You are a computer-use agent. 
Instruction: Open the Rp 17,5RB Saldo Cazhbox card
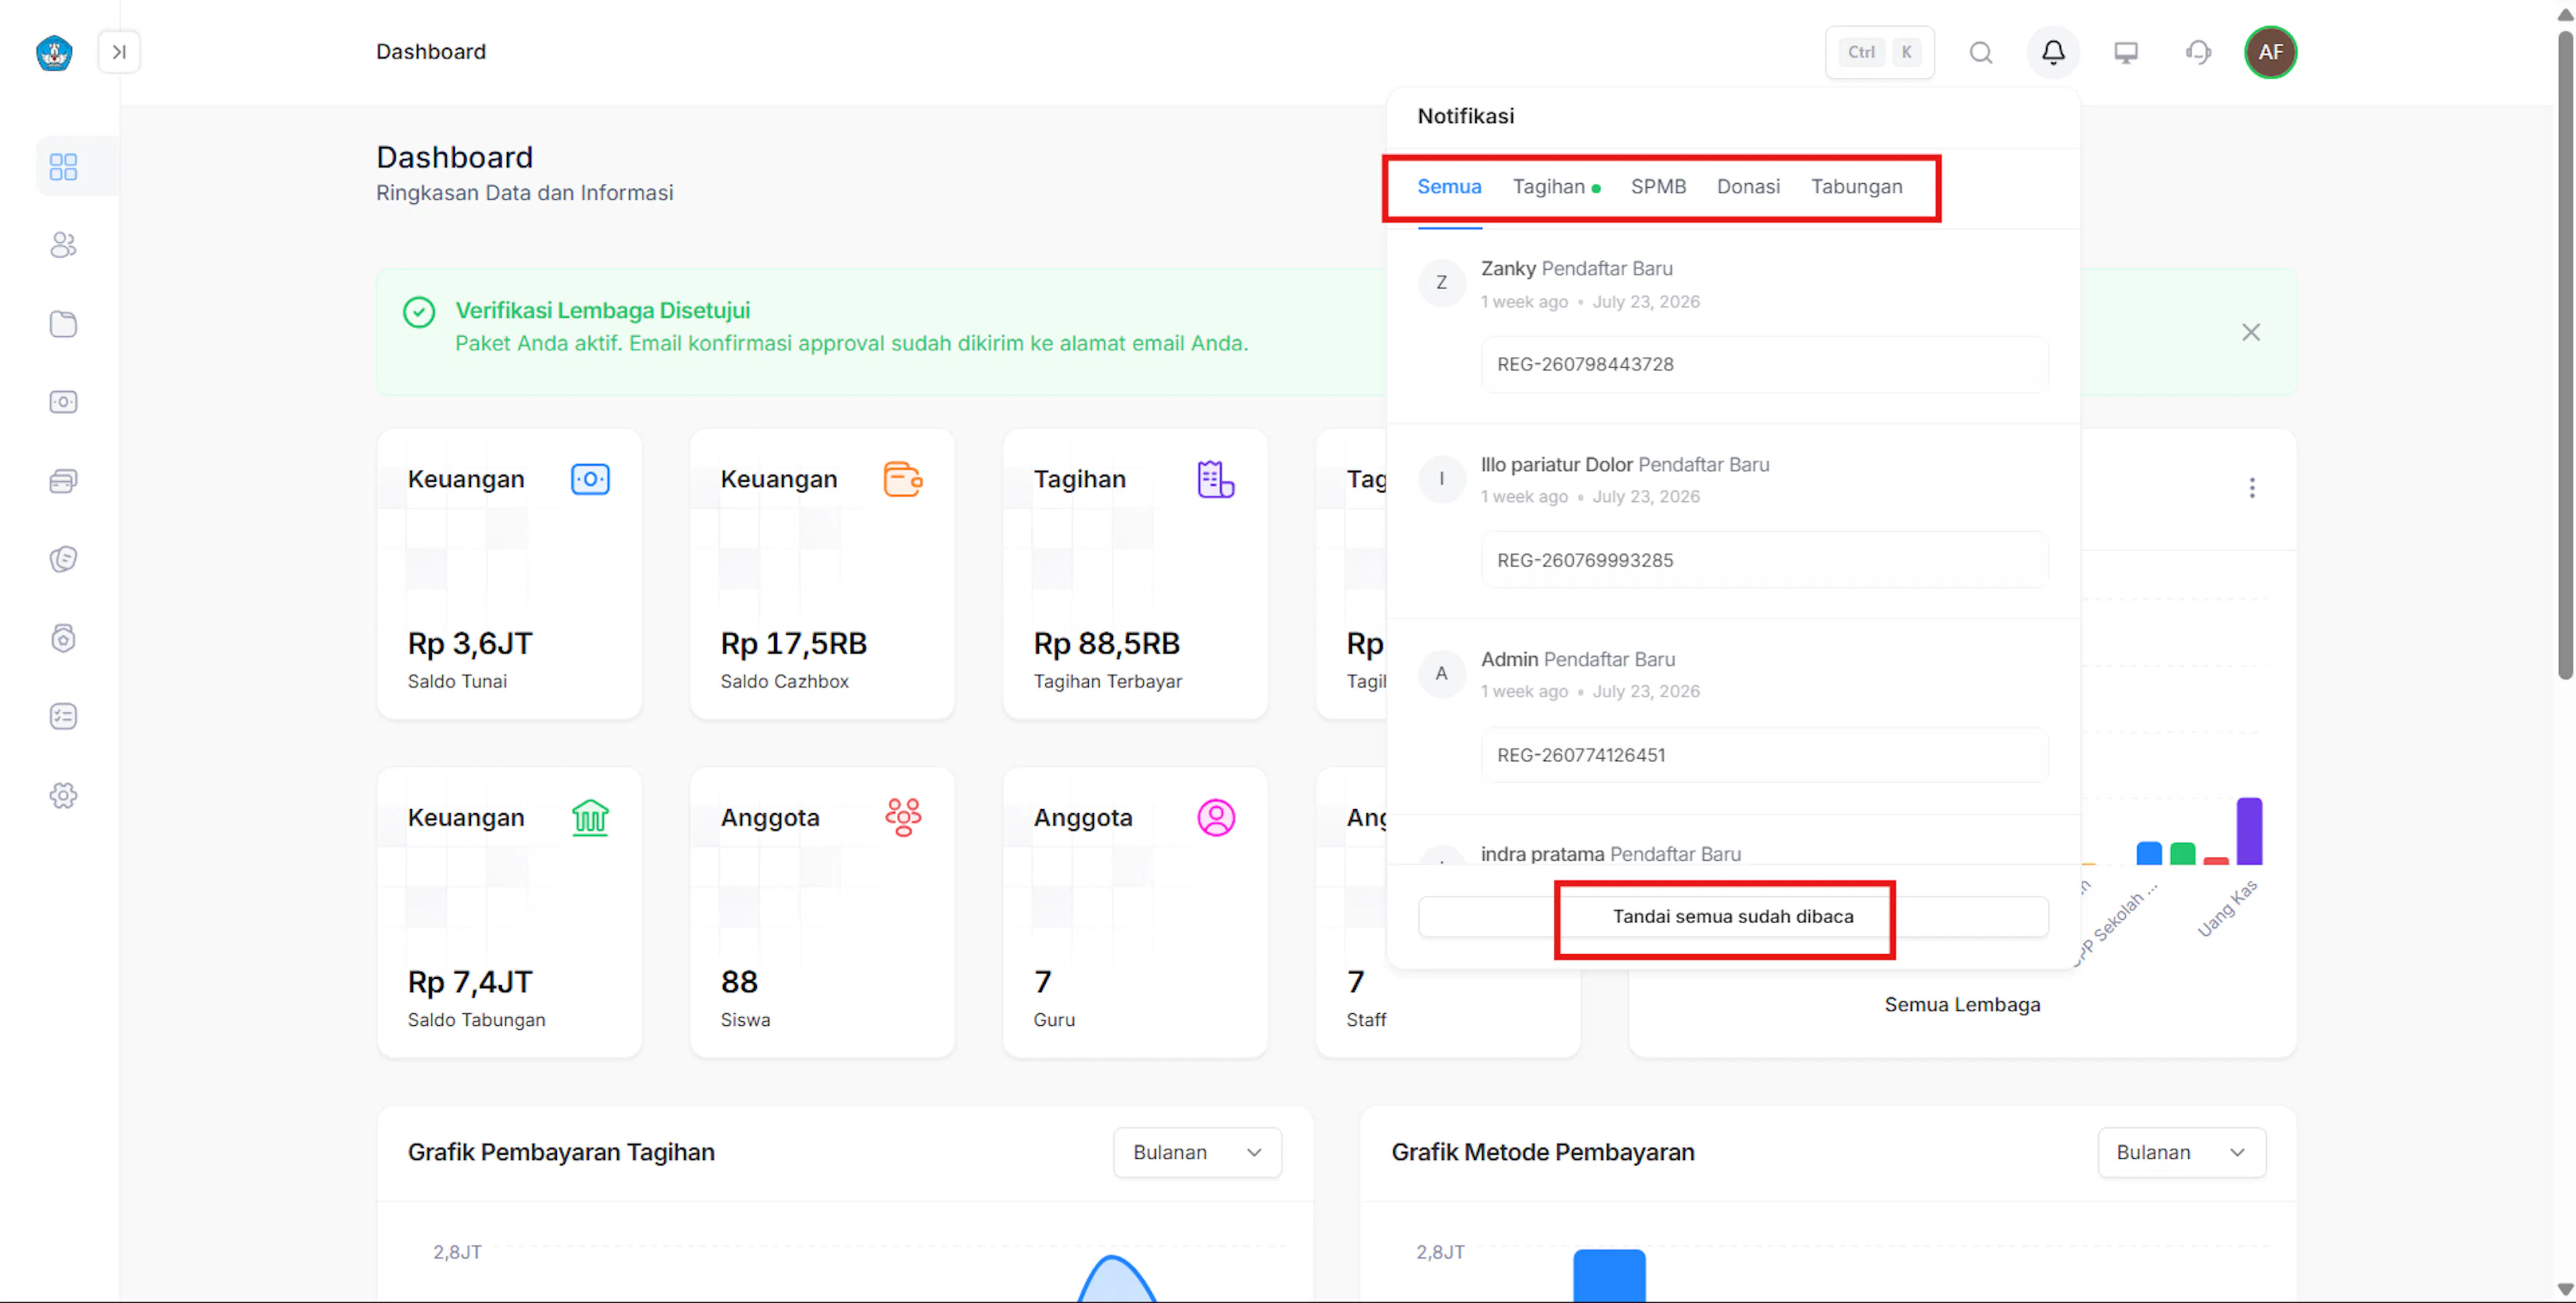coord(822,574)
